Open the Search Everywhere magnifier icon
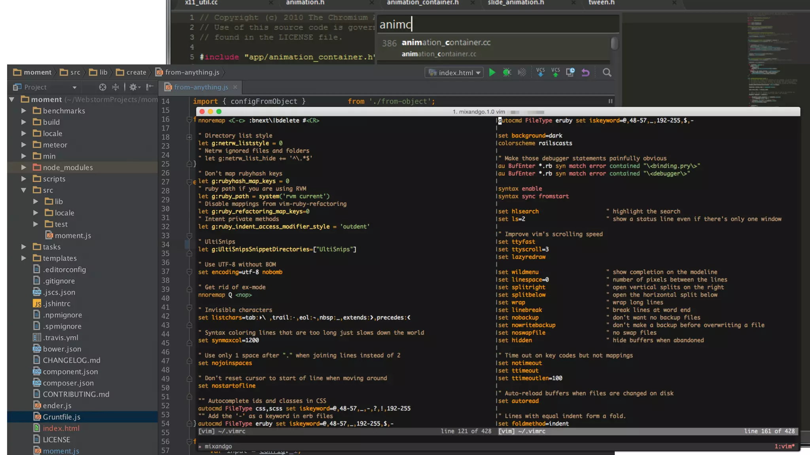The image size is (810, 455). [607, 73]
